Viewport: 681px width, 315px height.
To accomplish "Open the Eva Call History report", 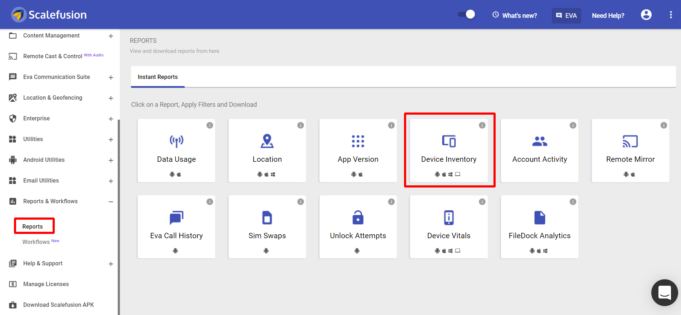I will pyautogui.click(x=176, y=227).
